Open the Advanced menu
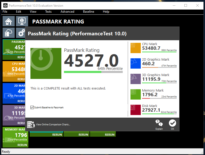 point(67,12)
